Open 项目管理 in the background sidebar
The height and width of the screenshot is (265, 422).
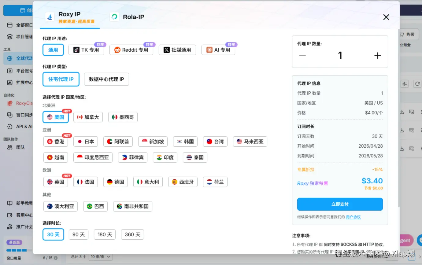[x=20, y=37]
